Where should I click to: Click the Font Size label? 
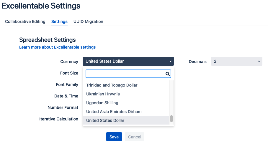[69, 73]
